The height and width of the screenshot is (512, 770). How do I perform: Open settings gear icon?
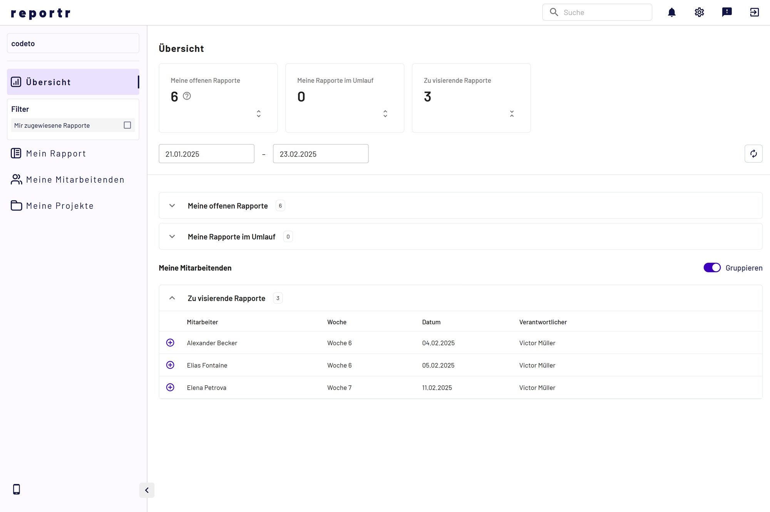click(x=699, y=12)
